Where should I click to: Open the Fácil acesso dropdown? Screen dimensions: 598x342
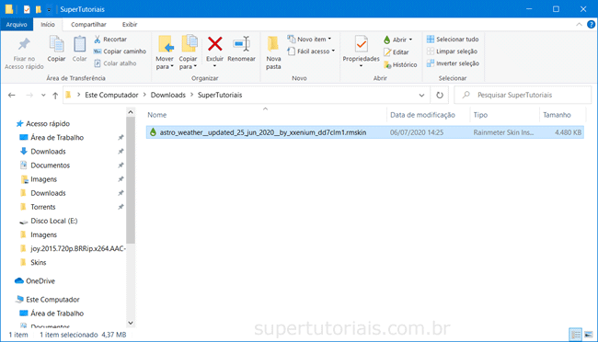[311, 51]
